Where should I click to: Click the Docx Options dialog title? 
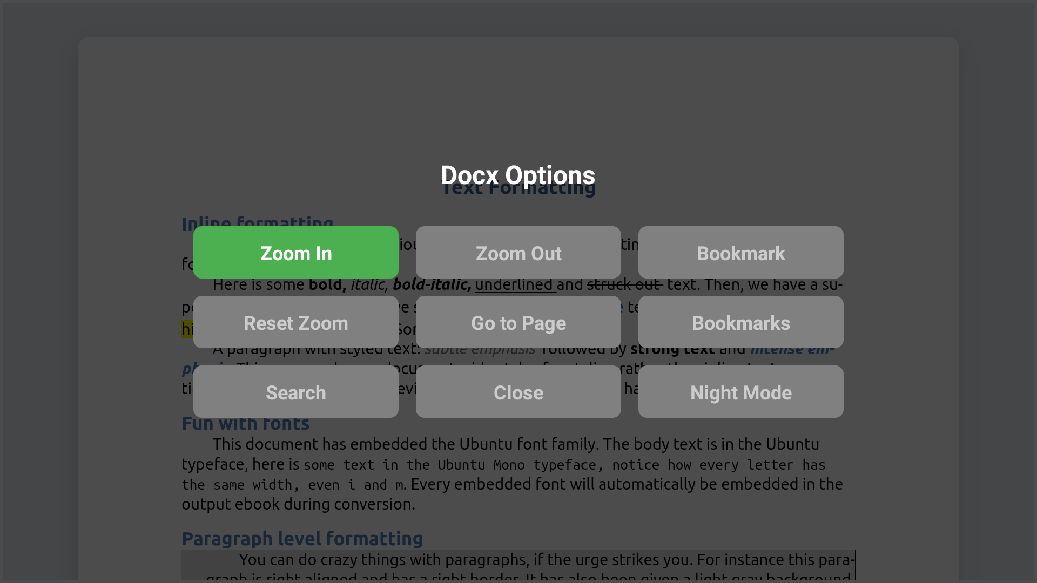coord(518,175)
